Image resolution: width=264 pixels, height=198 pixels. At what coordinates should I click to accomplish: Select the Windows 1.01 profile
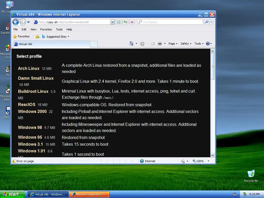pos(31,151)
